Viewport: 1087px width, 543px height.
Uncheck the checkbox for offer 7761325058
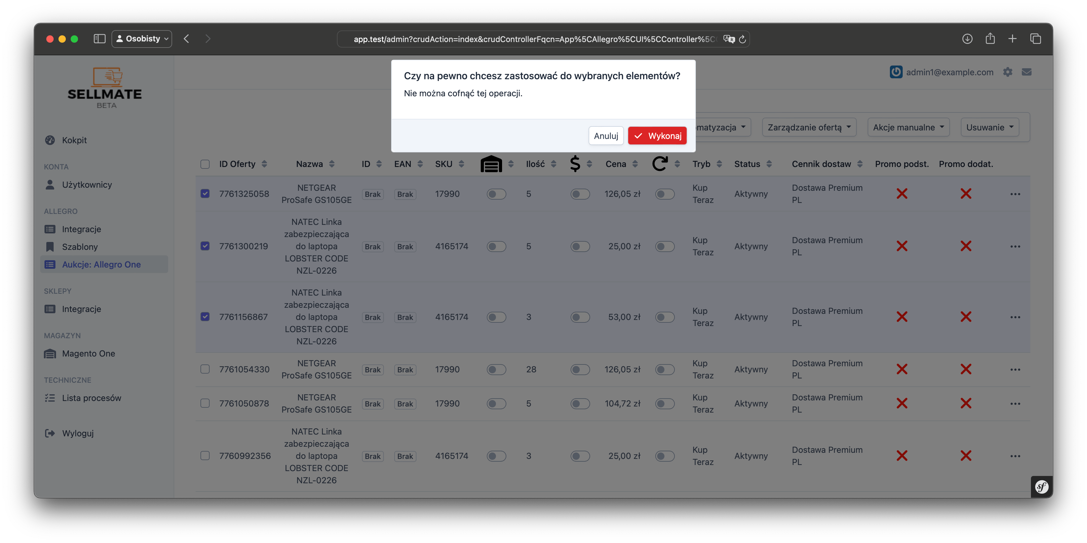pyautogui.click(x=205, y=194)
